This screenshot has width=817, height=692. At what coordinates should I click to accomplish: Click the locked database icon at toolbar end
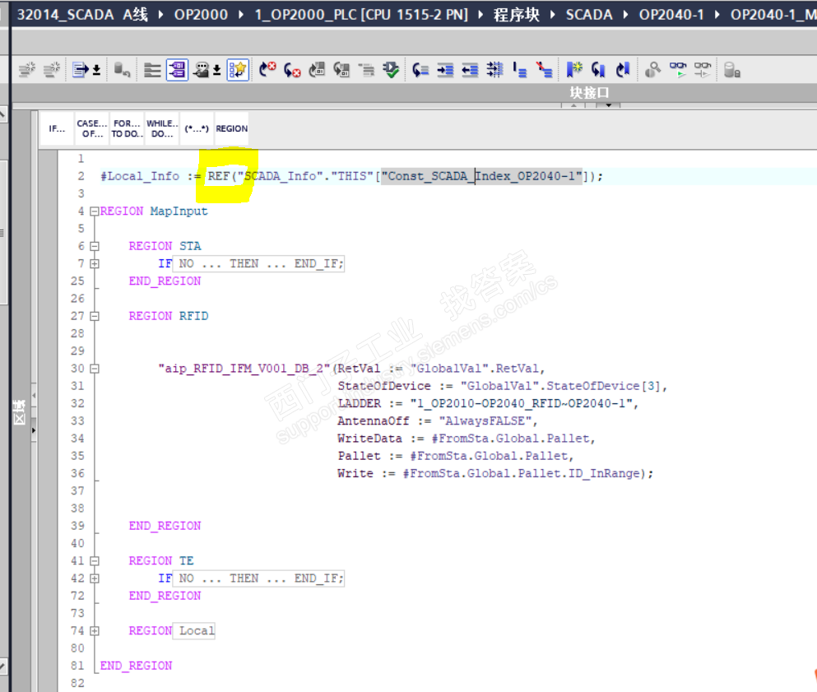[732, 69]
